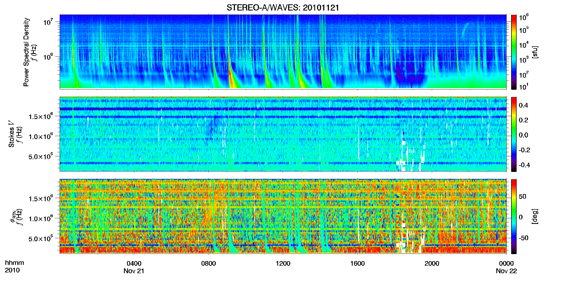The image size is (566, 291).
Task: Select the phi RTN angle colorbar
Action: click(x=514, y=216)
